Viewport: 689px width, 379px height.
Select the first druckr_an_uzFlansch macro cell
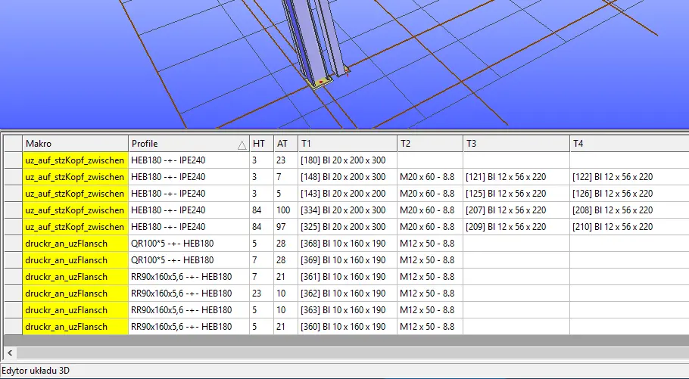point(75,244)
